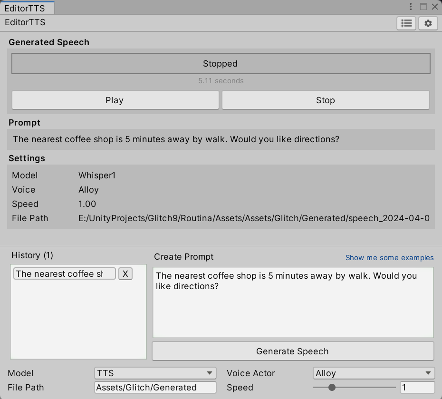
Task: Expand the Model dropdown showing TTS
Action: 155,373
